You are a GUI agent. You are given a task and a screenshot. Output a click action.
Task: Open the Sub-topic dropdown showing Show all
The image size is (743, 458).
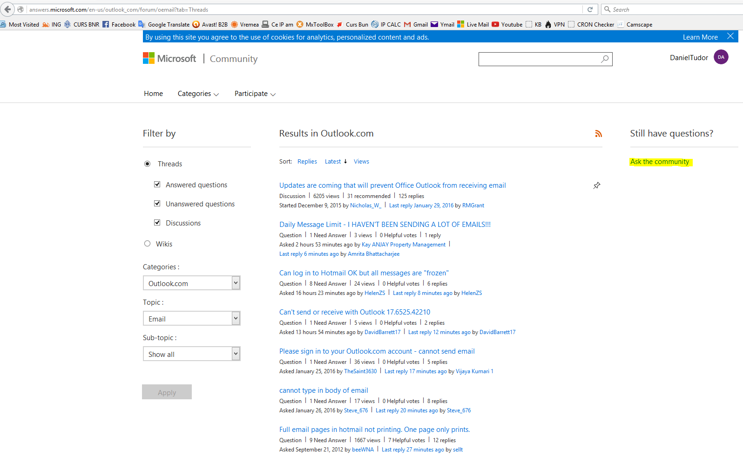point(192,354)
